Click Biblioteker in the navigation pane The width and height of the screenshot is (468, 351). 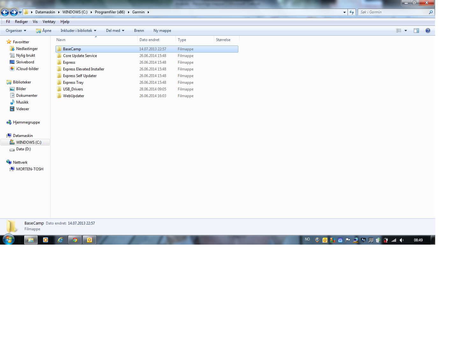coord(22,82)
